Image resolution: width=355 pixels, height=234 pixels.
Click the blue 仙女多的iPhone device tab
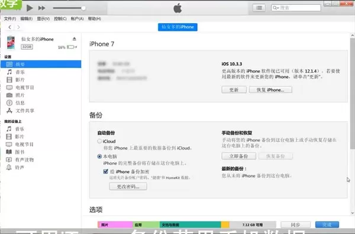pos(177,27)
